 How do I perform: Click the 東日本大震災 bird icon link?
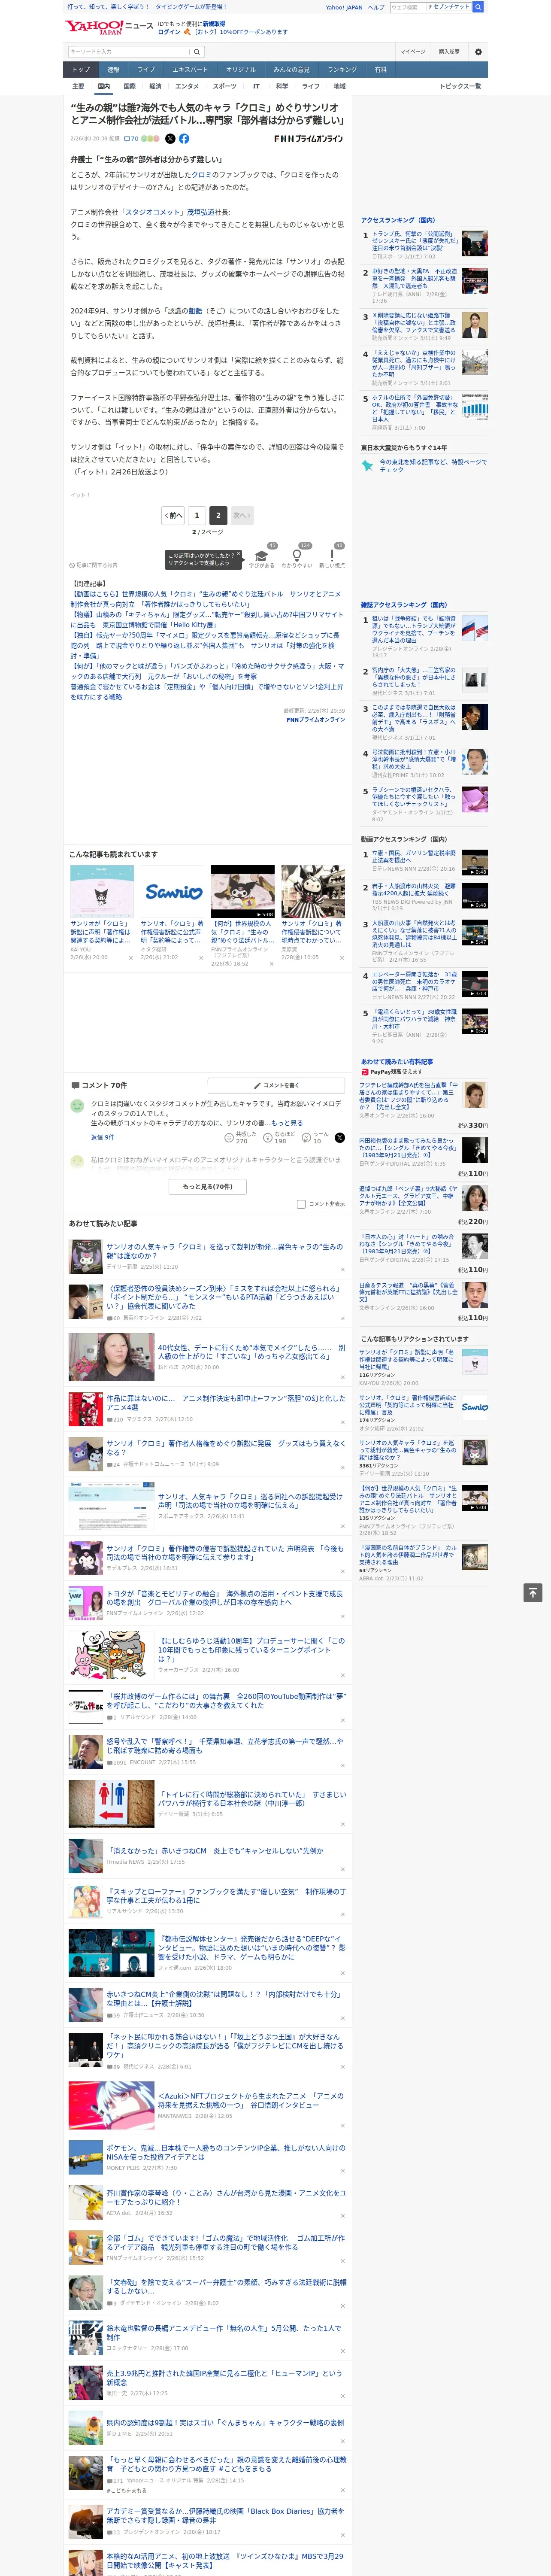pyautogui.click(x=367, y=465)
